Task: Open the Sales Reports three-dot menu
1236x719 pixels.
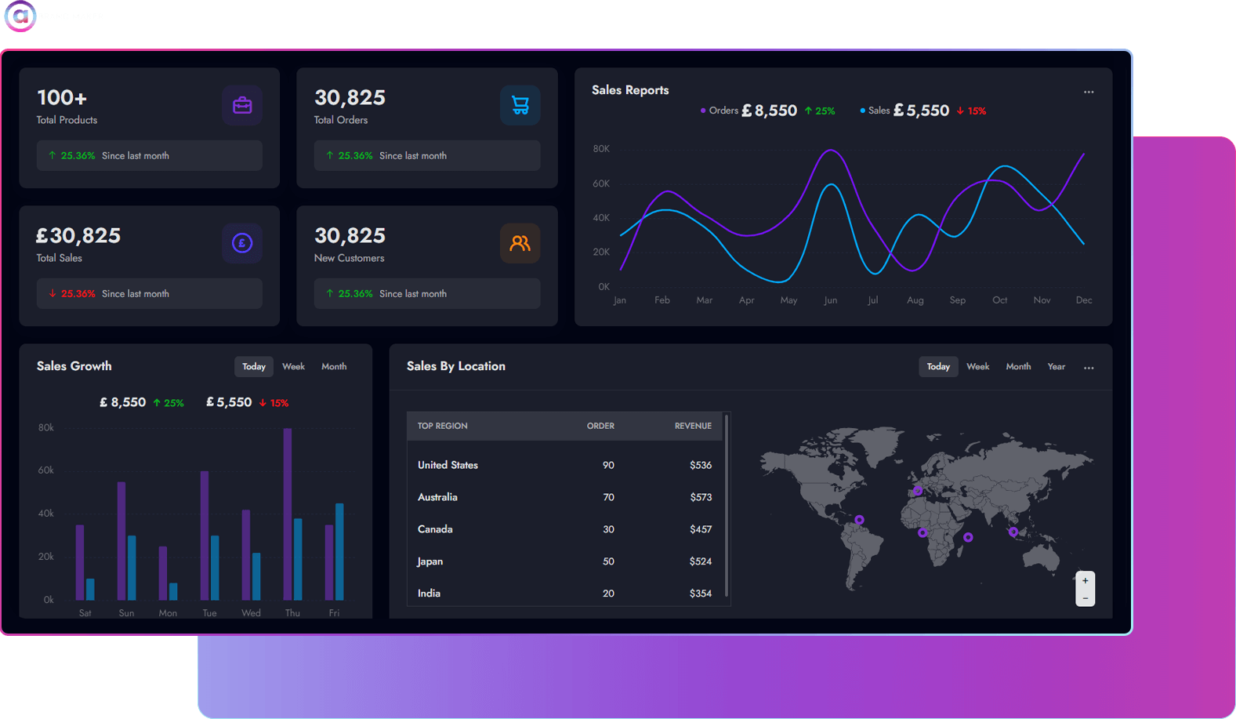Action: point(1089,92)
